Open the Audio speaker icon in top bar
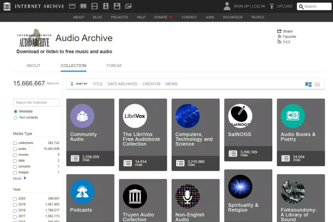This screenshot has width=333, height=222. point(106,6)
